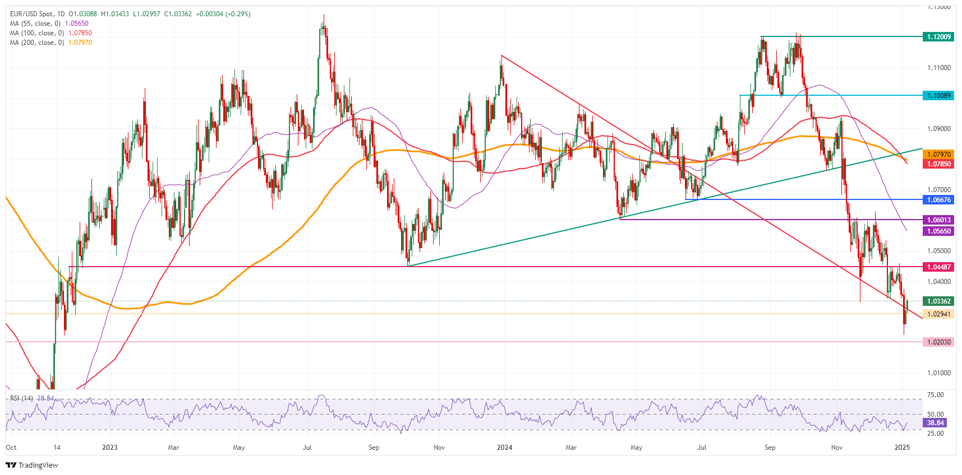Select the 2023 date on time axis
The image size is (962, 475).
click(110, 448)
